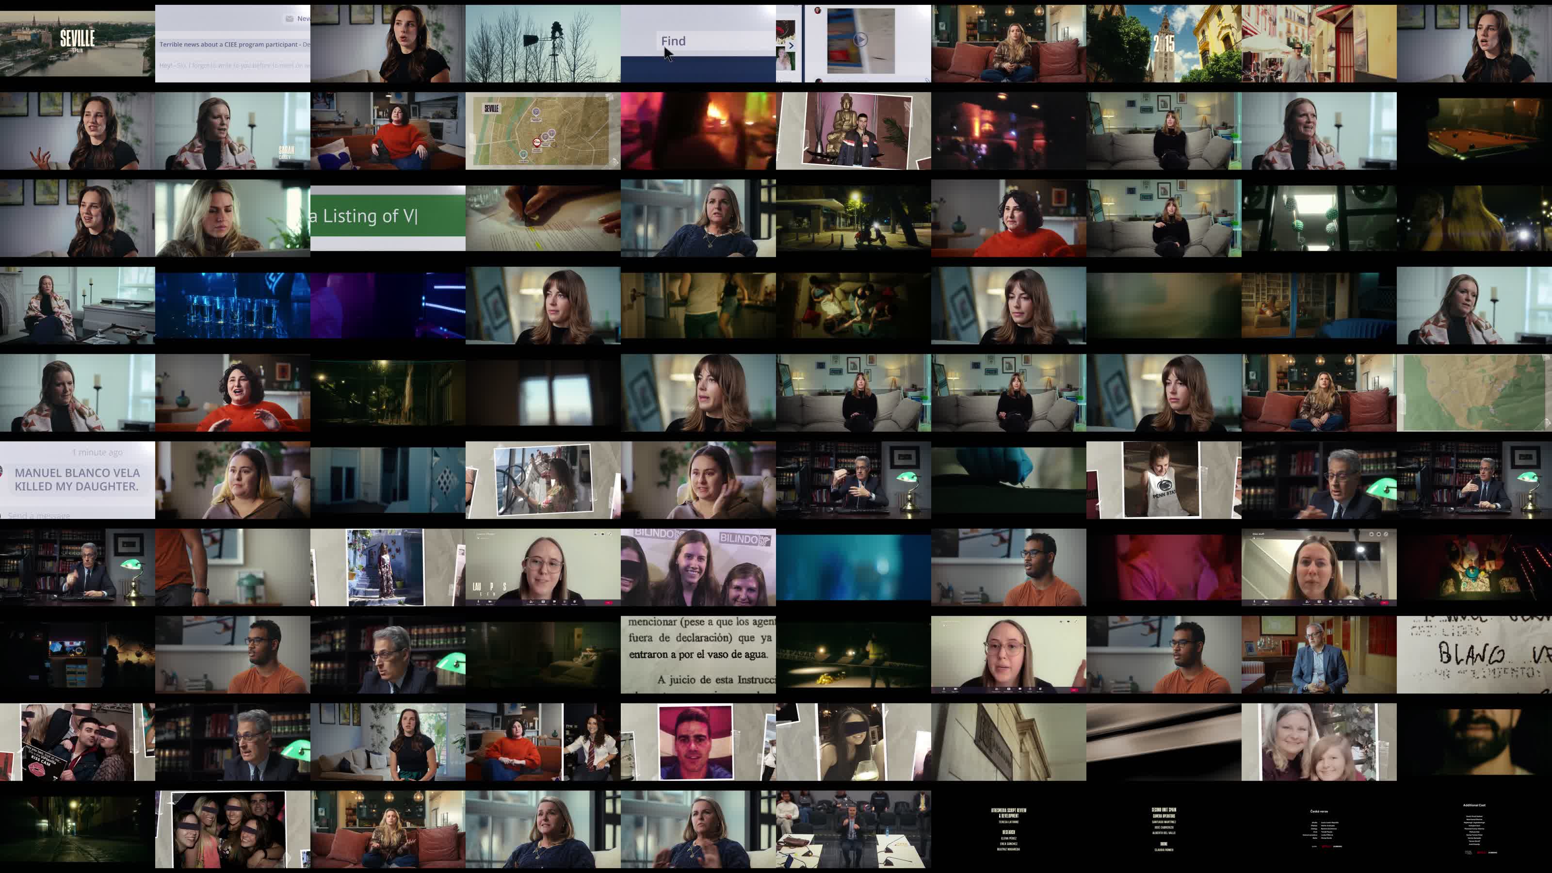Open the "Česká verze" credits frame

(x=1319, y=829)
